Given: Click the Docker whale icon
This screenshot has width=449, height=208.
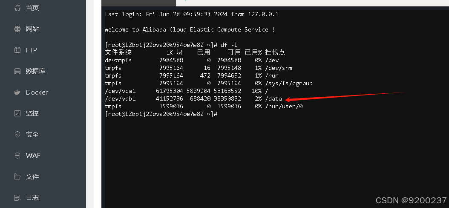Looking at the screenshot, I should pos(17,92).
